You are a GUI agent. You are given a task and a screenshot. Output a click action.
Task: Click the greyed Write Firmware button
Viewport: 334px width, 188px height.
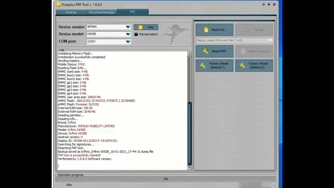tap(254, 51)
